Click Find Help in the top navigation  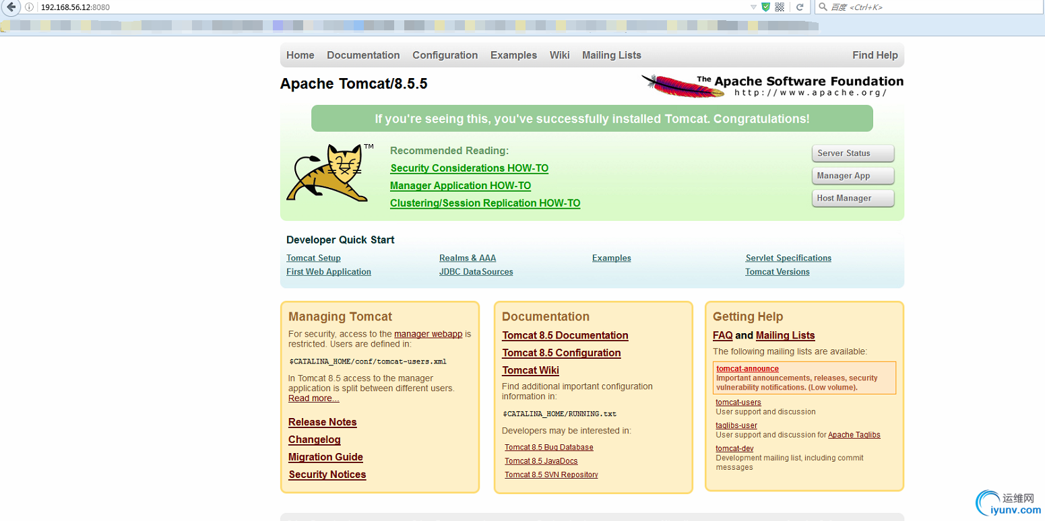coord(875,55)
